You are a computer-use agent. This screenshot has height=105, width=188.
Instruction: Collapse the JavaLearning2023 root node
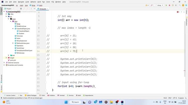point(4,12)
